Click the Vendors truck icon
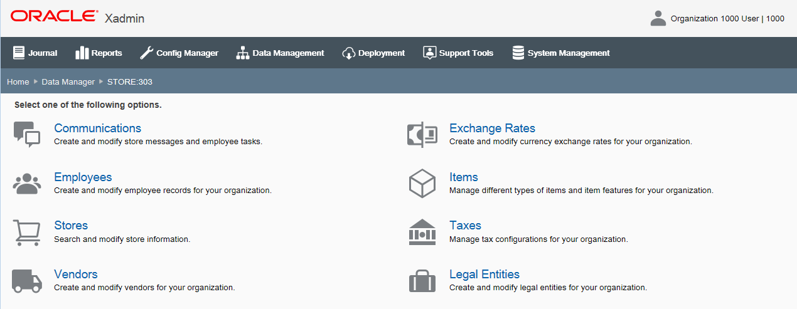797x309 pixels. [x=27, y=281]
